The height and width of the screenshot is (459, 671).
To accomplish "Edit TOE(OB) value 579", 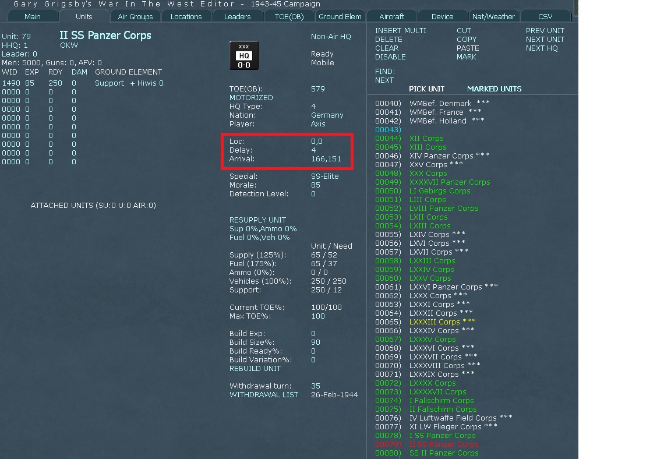I will point(318,89).
